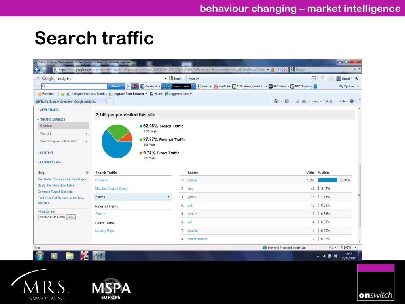This screenshot has width=405, height=304.
Task: Click the YouTube toolbar shortcut
Action: [x=222, y=86]
